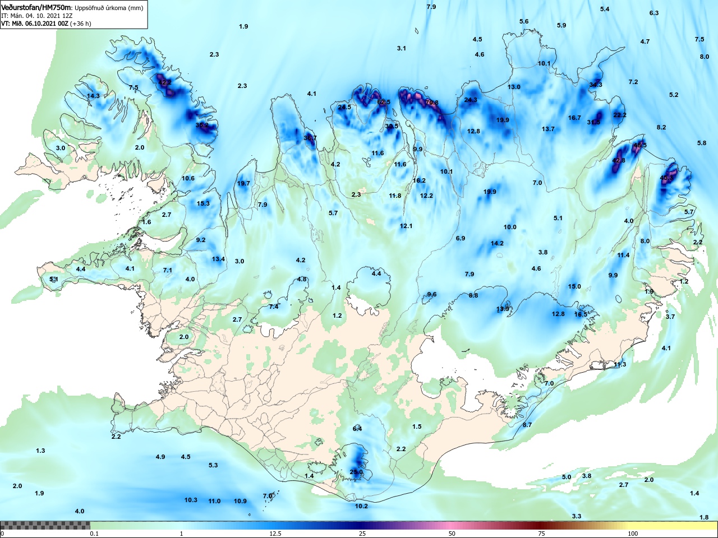The width and height of the screenshot is (718, 538).
Task: Click the 15.0 precipitation value
Action: [x=574, y=286]
